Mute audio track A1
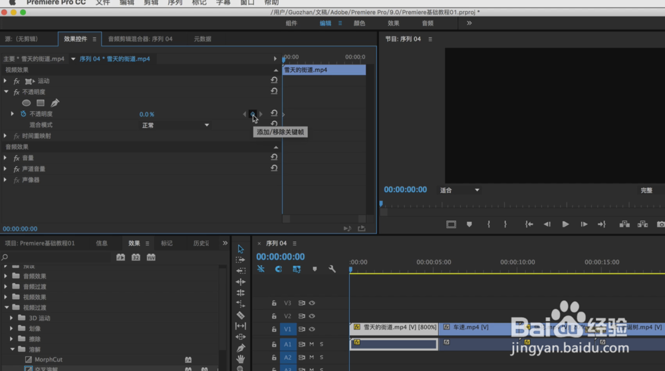This screenshot has height=371, width=665. tap(311, 344)
